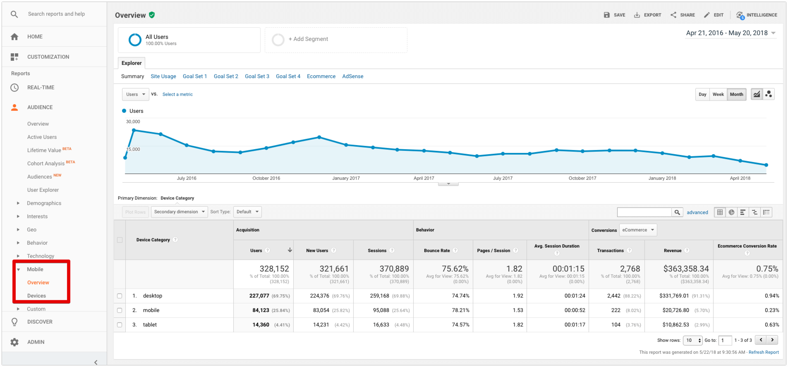Set graph granularity to Week
Image resolution: width=788 pixels, height=367 pixels.
point(718,94)
